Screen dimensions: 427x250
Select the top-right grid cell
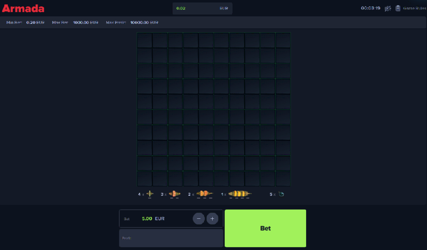click(x=283, y=40)
